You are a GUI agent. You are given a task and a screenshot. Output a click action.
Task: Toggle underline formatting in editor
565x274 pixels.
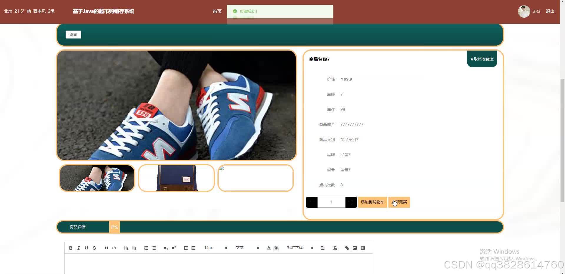86,248
